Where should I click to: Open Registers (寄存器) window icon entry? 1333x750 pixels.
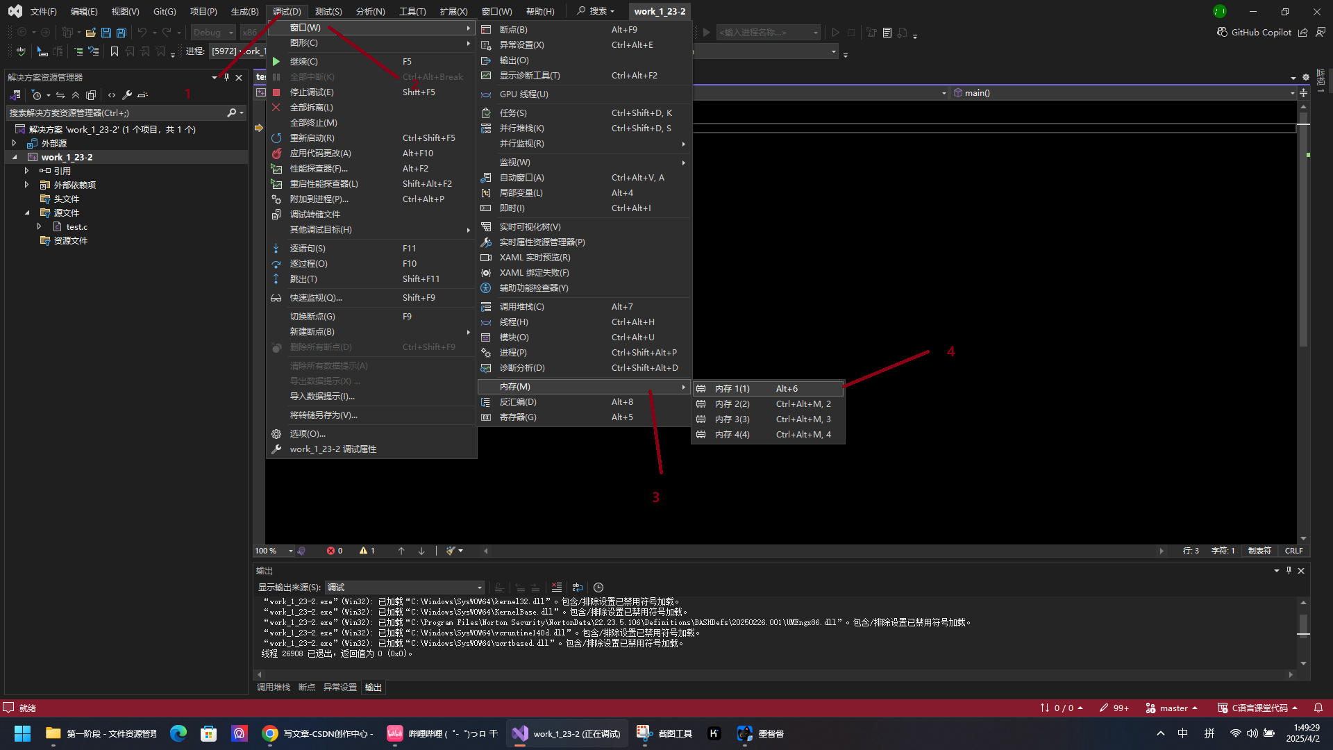pos(486,417)
